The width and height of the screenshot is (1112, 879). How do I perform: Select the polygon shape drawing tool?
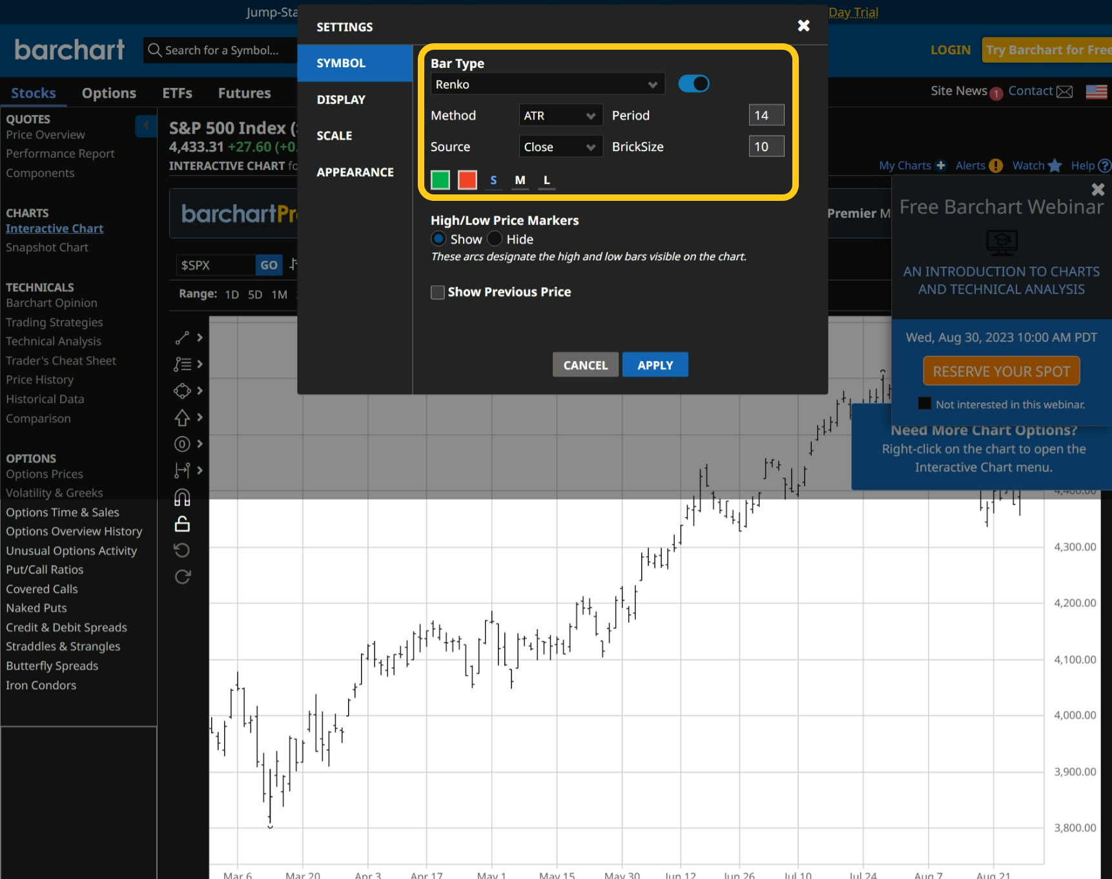181,391
